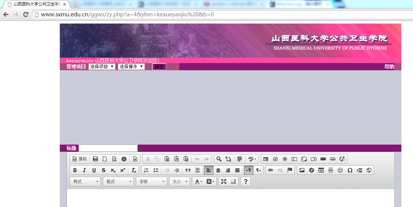Viewport: 413px width, 207px height.
Task: Create a DIV container
Action: (x=197, y=170)
